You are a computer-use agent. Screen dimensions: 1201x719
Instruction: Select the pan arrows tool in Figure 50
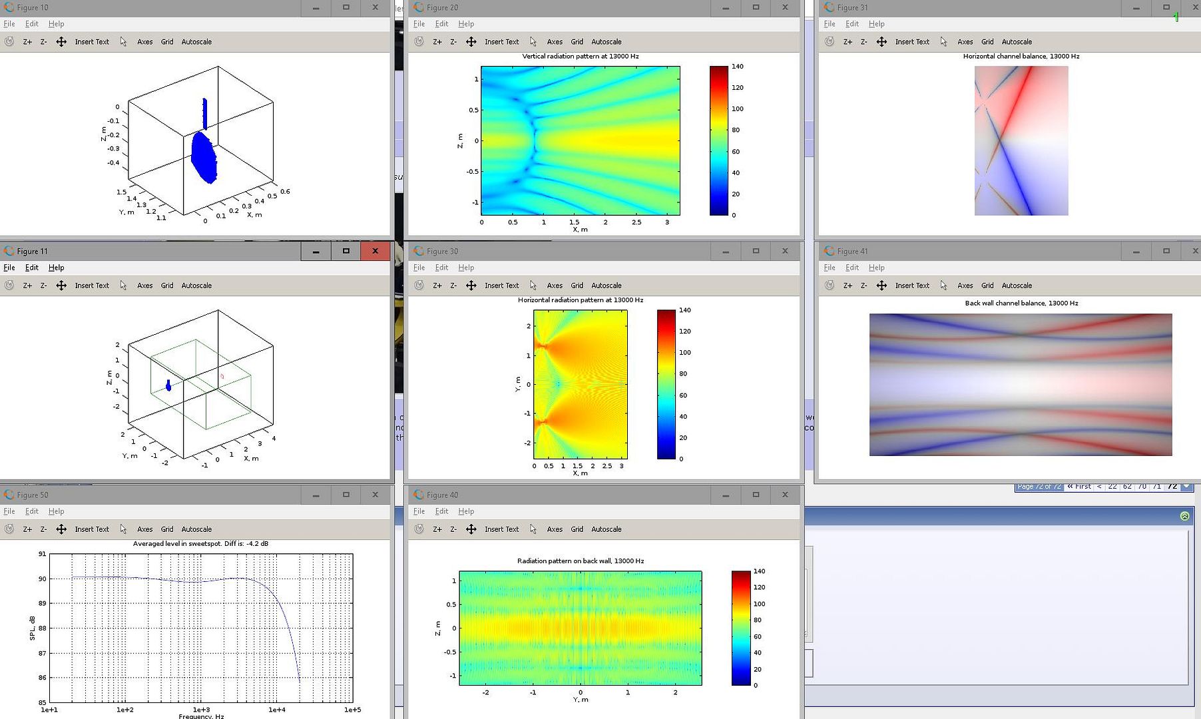click(61, 529)
